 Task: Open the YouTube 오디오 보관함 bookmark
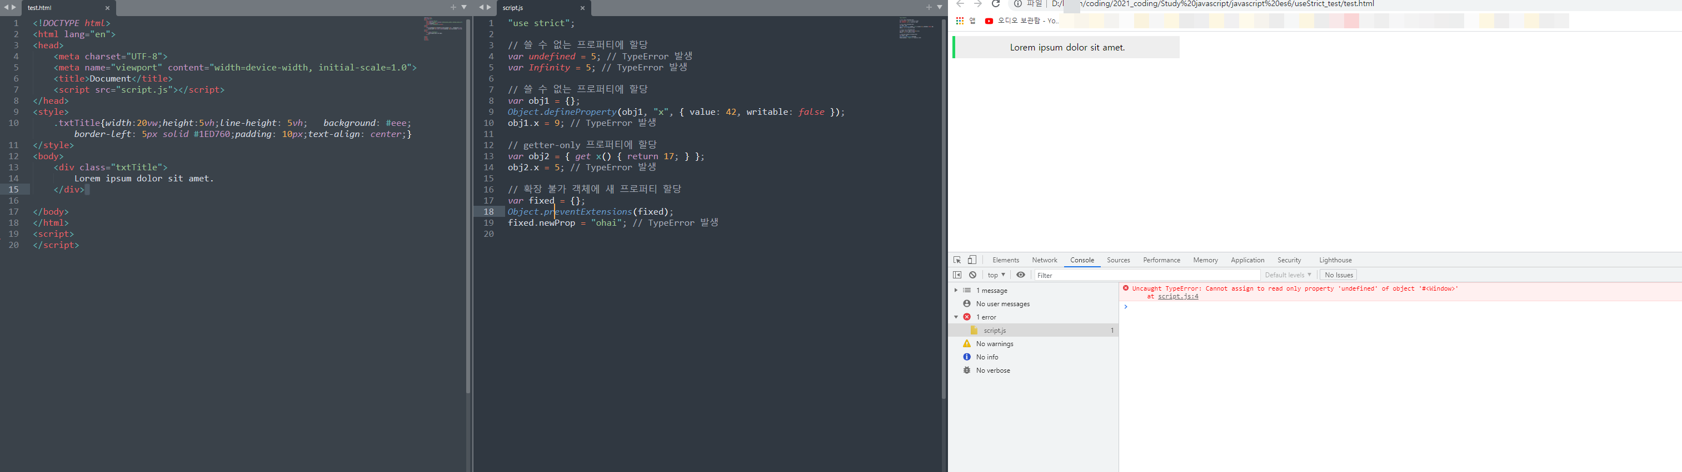pos(1022,21)
